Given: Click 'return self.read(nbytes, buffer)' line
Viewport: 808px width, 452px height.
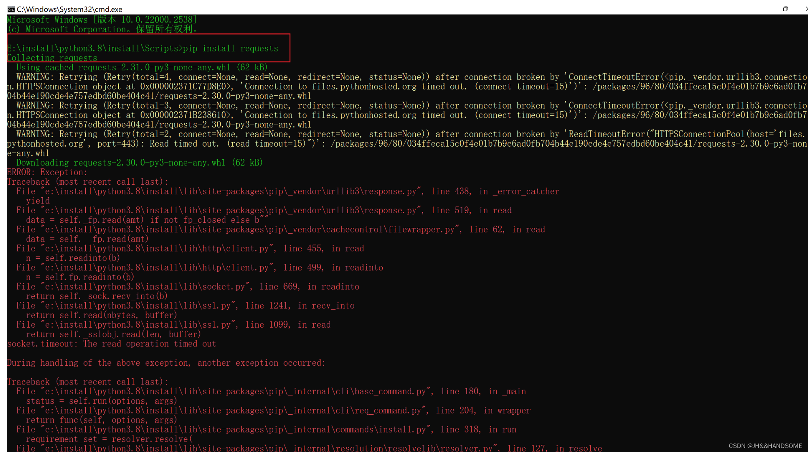Looking at the screenshot, I should (101, 315).
